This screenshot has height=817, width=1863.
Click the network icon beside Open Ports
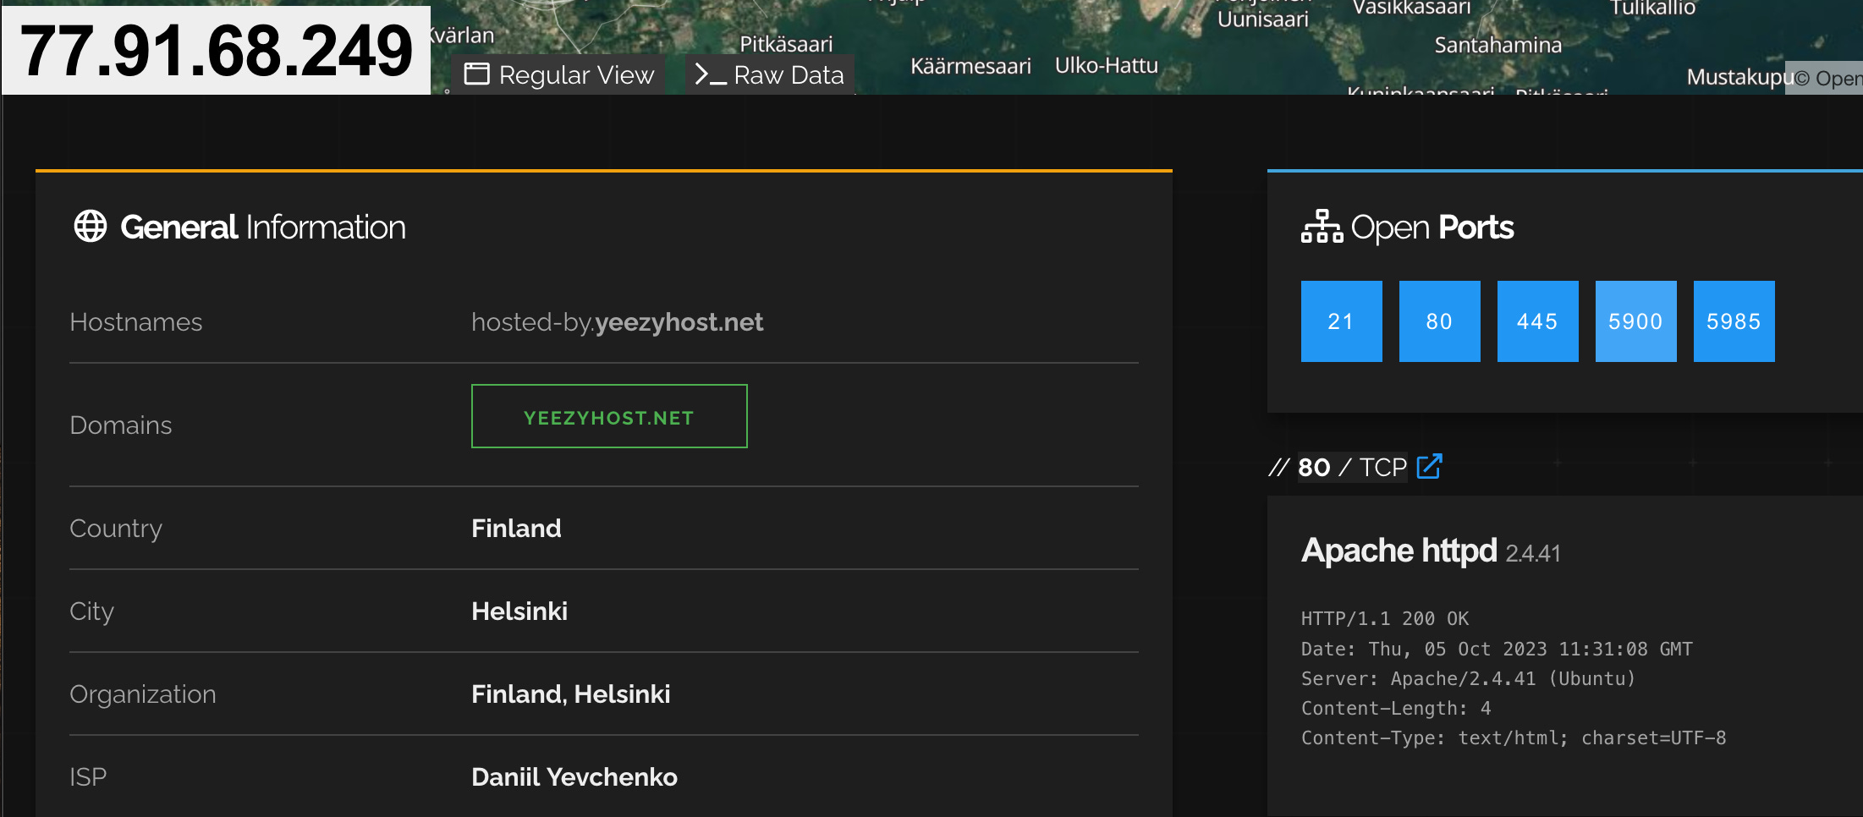coord(1322,227)
